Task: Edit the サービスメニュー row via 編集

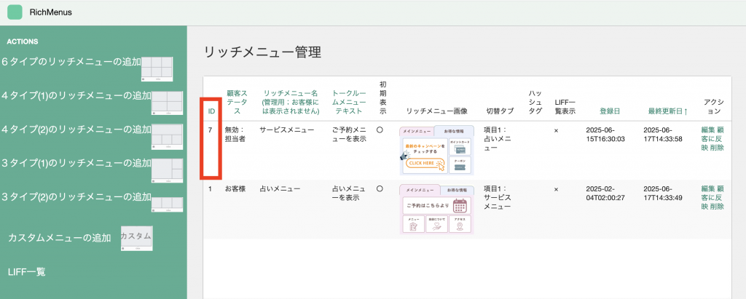Action: click(x=708, y=129)
